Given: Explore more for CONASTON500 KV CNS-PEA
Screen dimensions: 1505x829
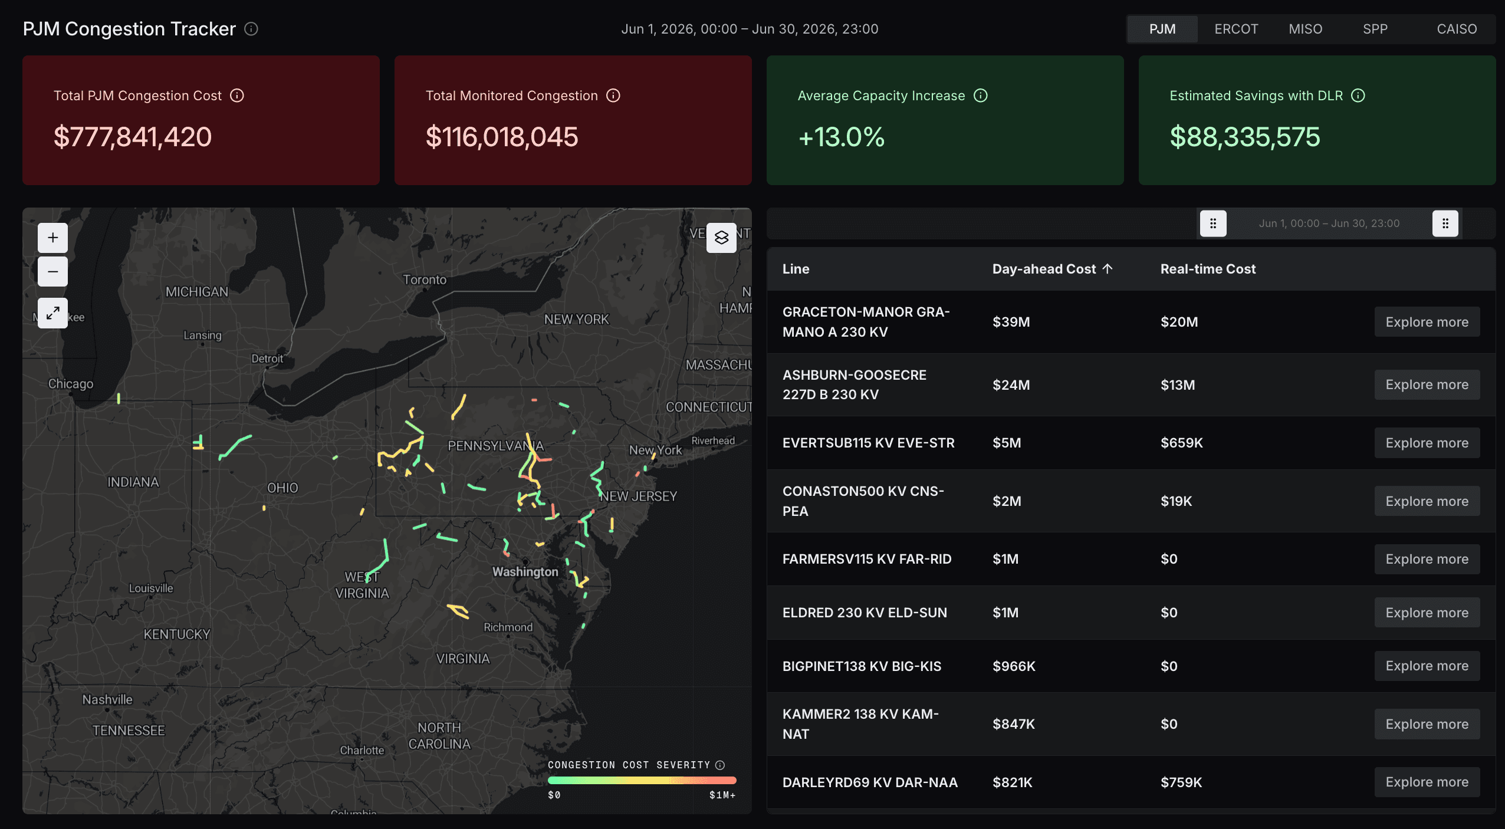Looking at the screenshot, I should point(1427,501).
